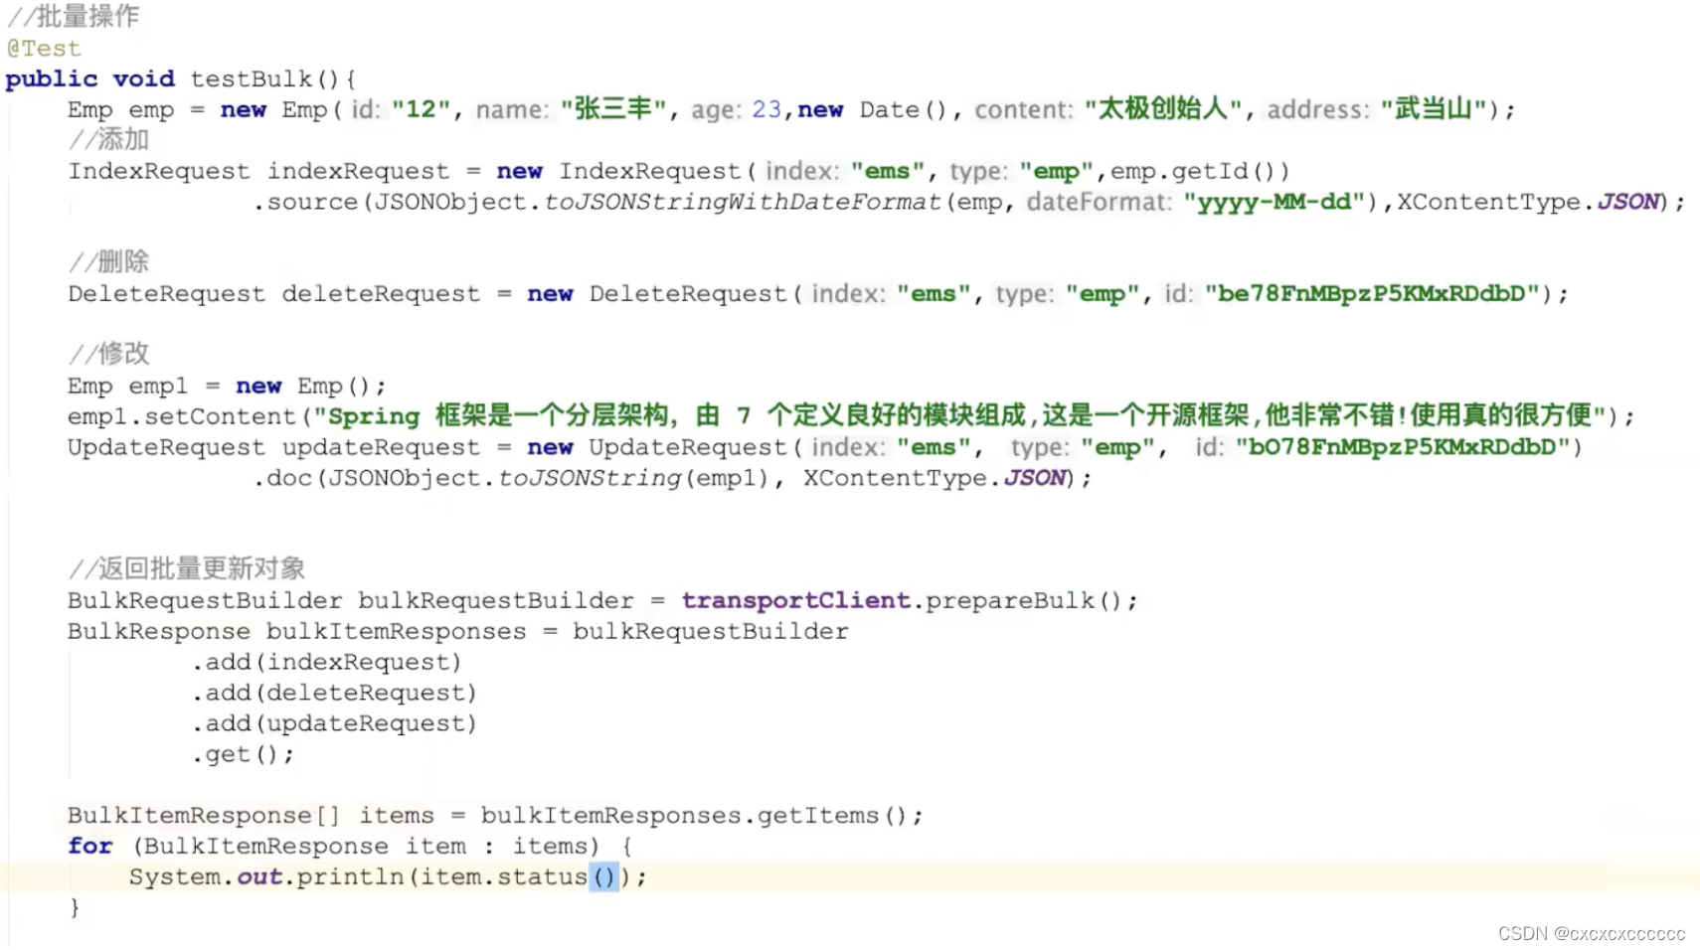Viewport: 1700px width, 950px height.
Task: Click the "太极创始人" content string
Action: point(1163,108)
